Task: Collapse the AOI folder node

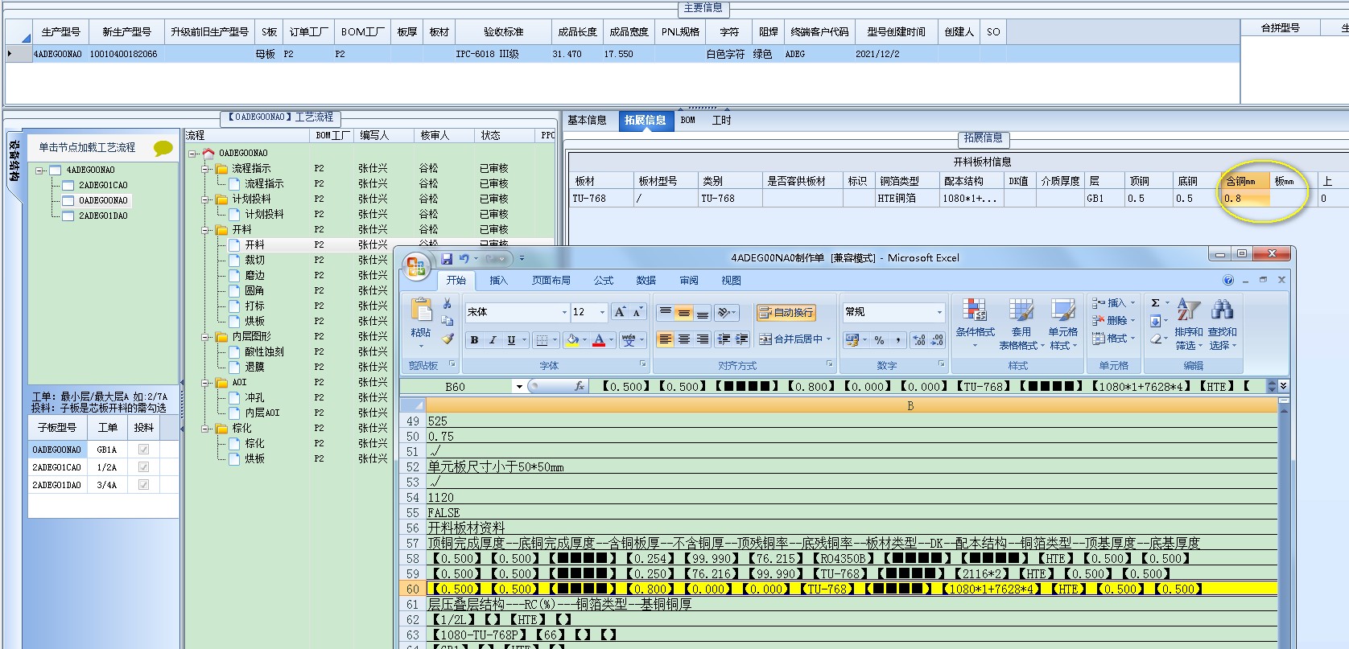Action: point(206,383)
